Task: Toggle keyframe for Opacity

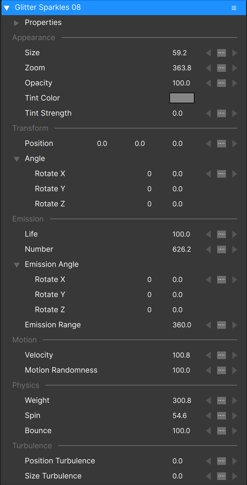Action: [222, 83]
